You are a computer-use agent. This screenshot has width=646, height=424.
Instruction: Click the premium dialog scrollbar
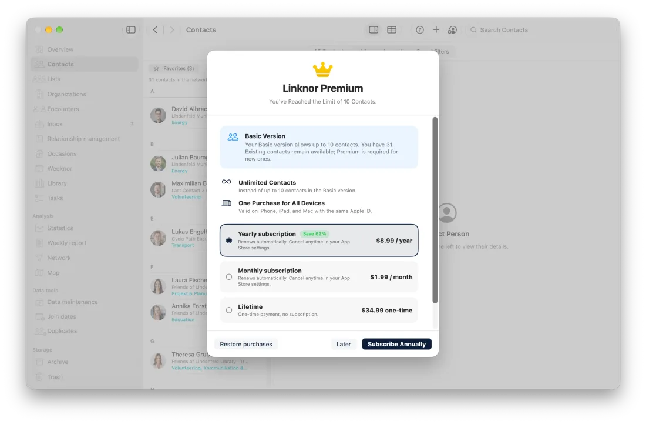tap(435, 211)
